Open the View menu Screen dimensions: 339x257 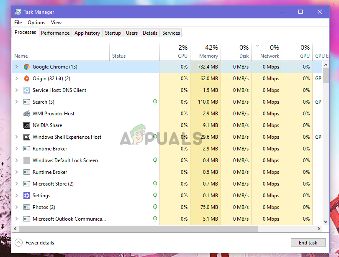[x=56, y=23]
